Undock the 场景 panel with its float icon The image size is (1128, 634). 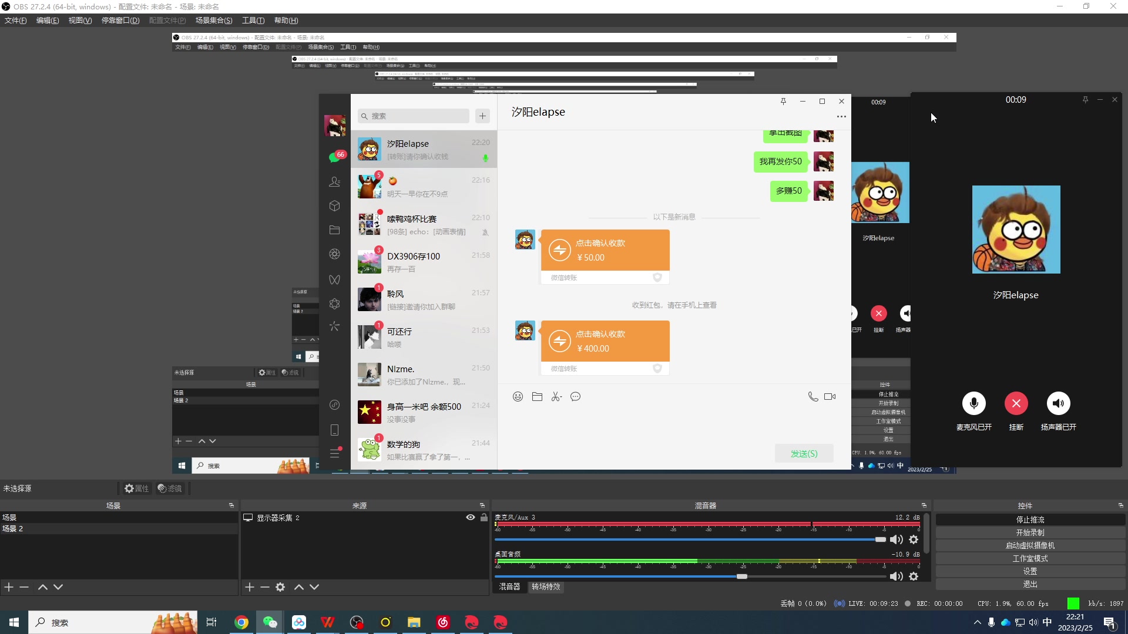point(231,505)
